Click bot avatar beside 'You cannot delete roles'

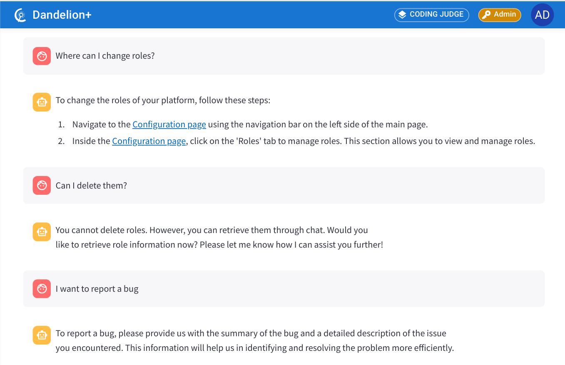point(42,232)
